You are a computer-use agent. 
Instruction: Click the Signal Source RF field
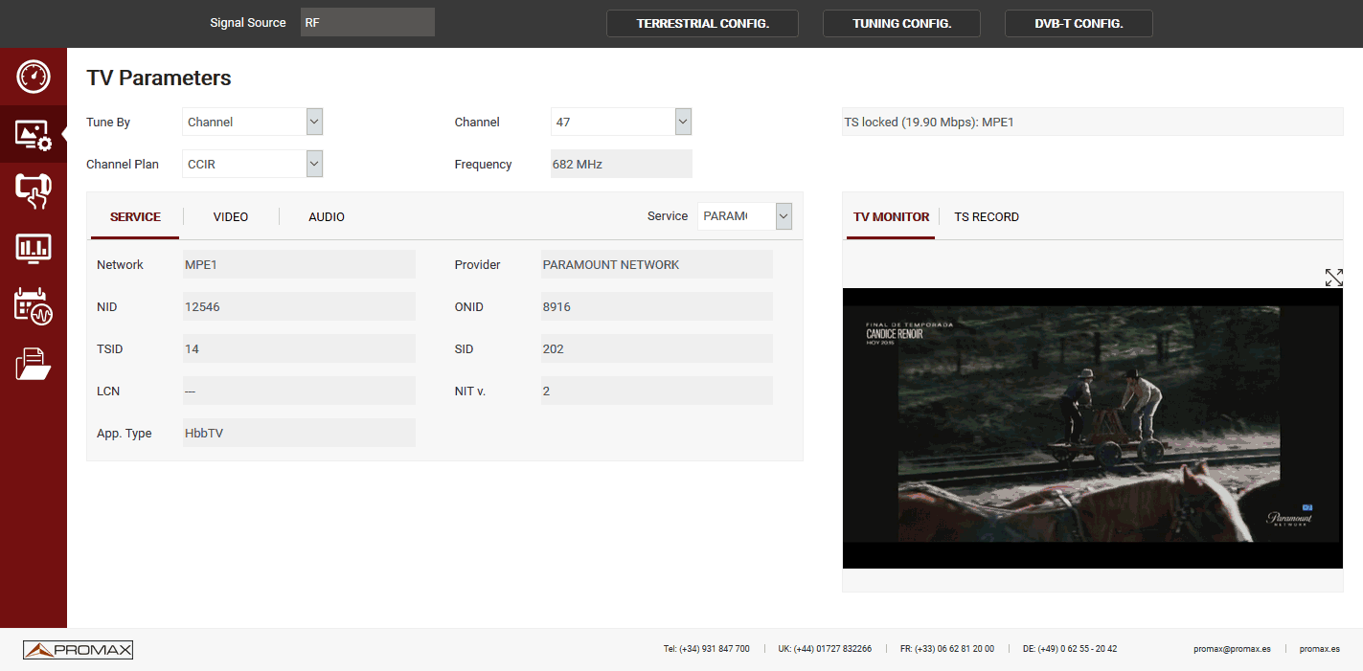pyautogui.click(x=368, y=23)
